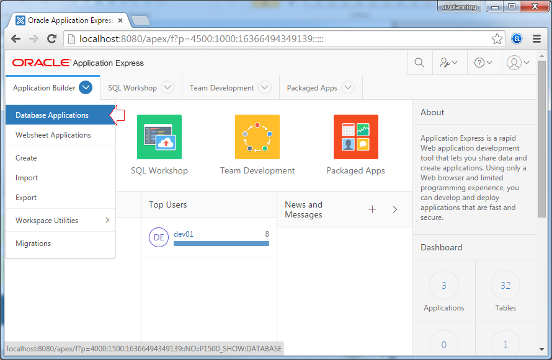This screenshot has width=552, height=360.
Task: Click the scrollbar up arrow
Action: (541, 56)
